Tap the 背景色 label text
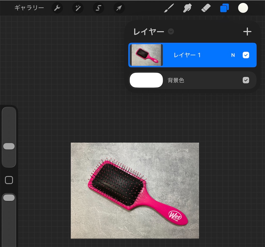Screen dimensions: 265x247 176,80
